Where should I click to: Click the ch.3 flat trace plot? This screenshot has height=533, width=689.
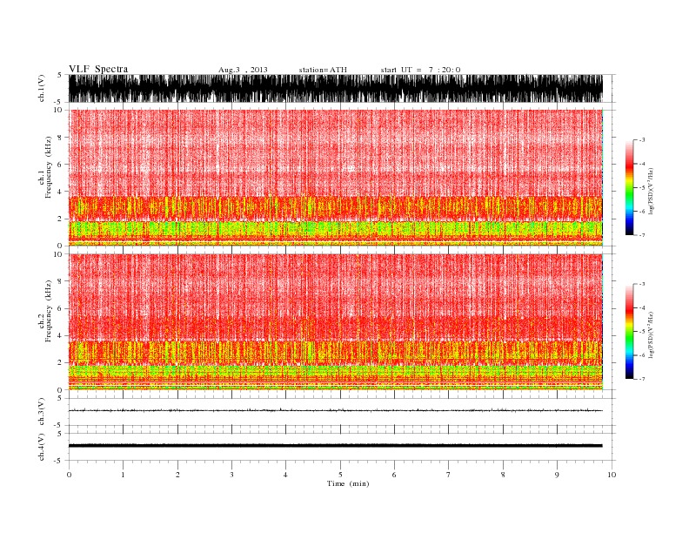336,410
